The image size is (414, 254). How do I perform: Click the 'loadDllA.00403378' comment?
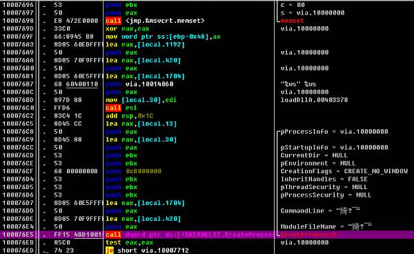(x=314, y=100)
